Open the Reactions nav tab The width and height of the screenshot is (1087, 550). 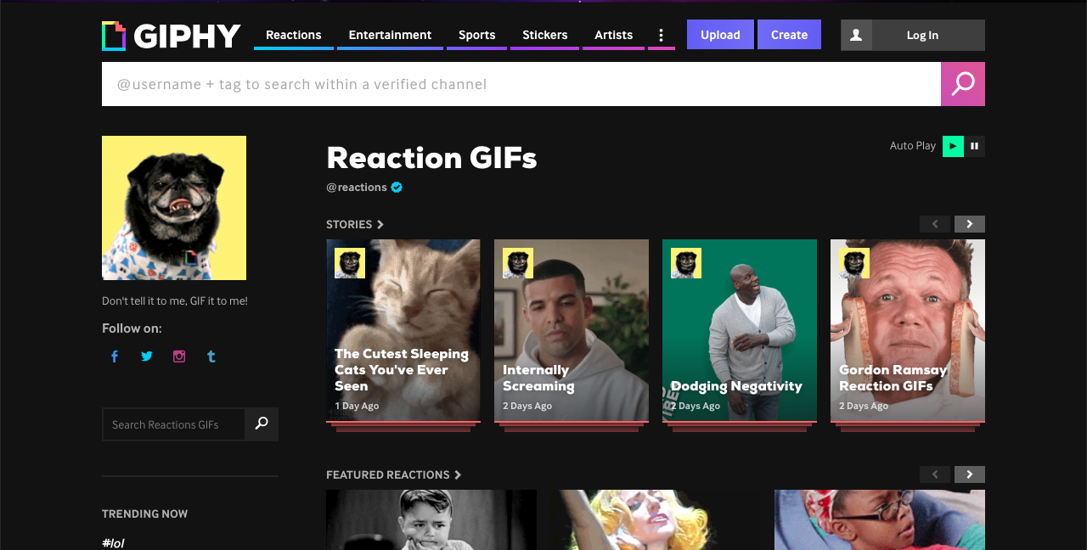293,35
